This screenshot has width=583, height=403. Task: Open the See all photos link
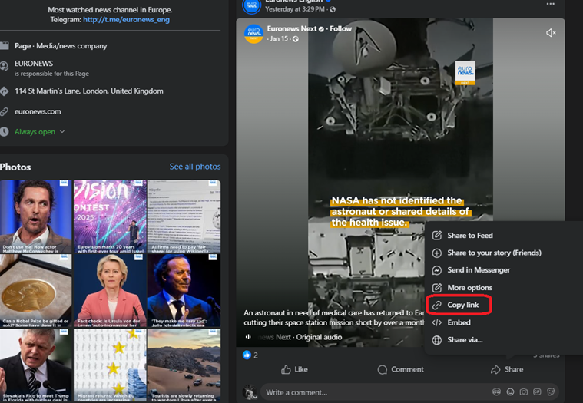194,167
